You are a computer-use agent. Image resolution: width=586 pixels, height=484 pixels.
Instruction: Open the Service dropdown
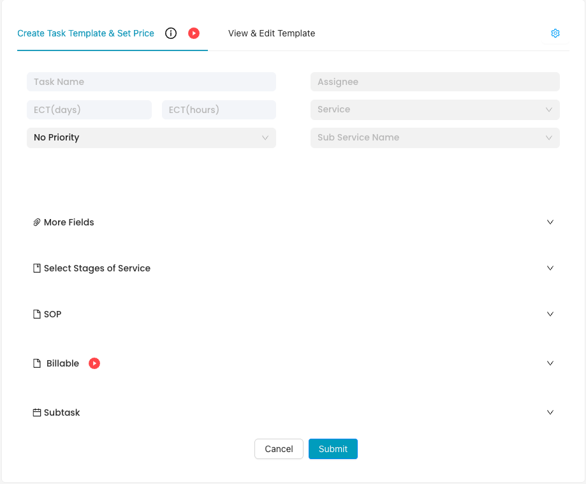point(434,109)
